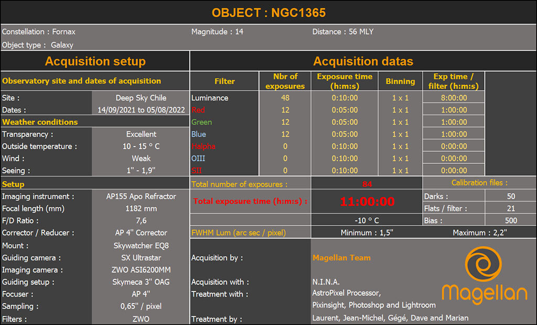The height and width of the screenshot is (325, 537).
Task: Select the Wind value Weak
Action: tap(141, 158)
